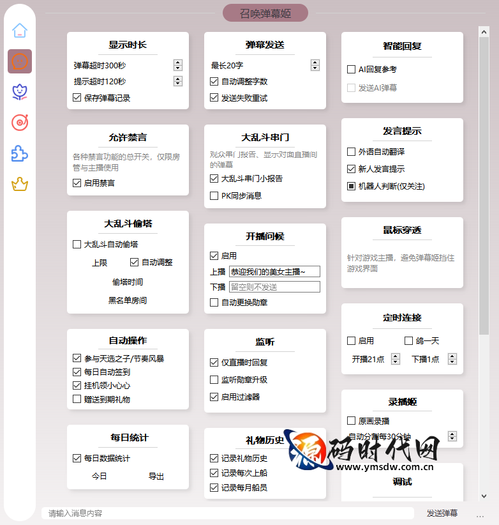Open the home page sidebar icon
Image resolution: width=499 pixels, height=525 pixels.
(20, 31)
